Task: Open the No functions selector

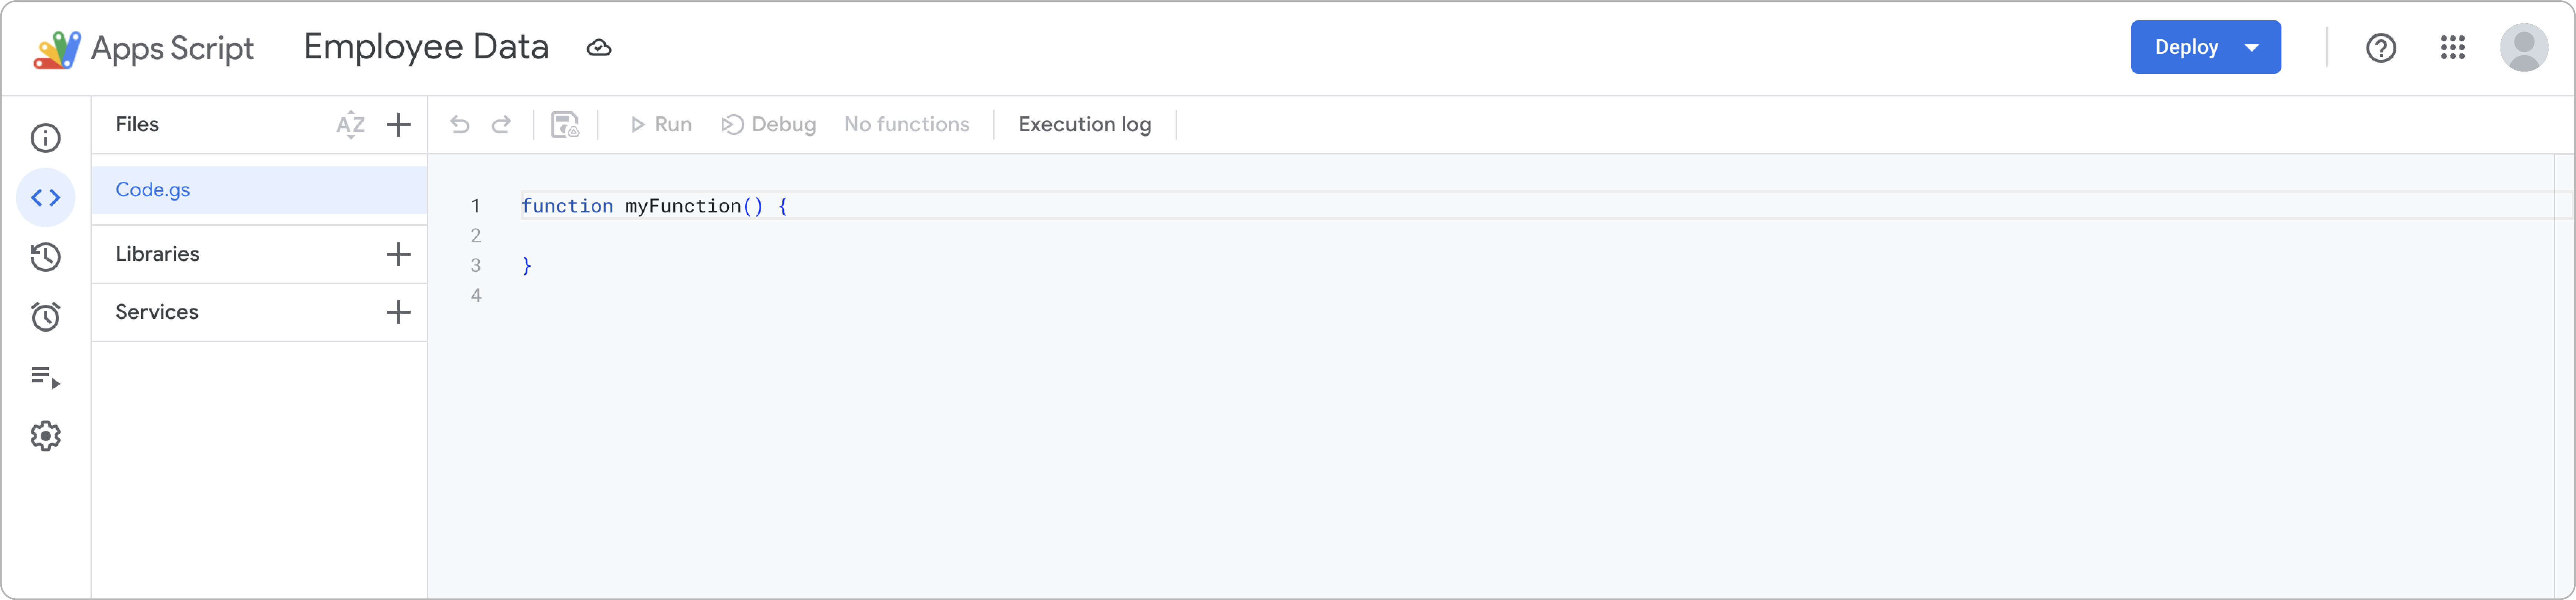Action: [906, 125]
